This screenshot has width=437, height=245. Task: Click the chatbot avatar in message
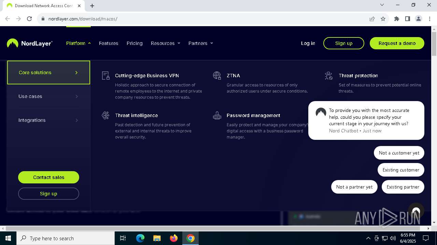(321, 113)
